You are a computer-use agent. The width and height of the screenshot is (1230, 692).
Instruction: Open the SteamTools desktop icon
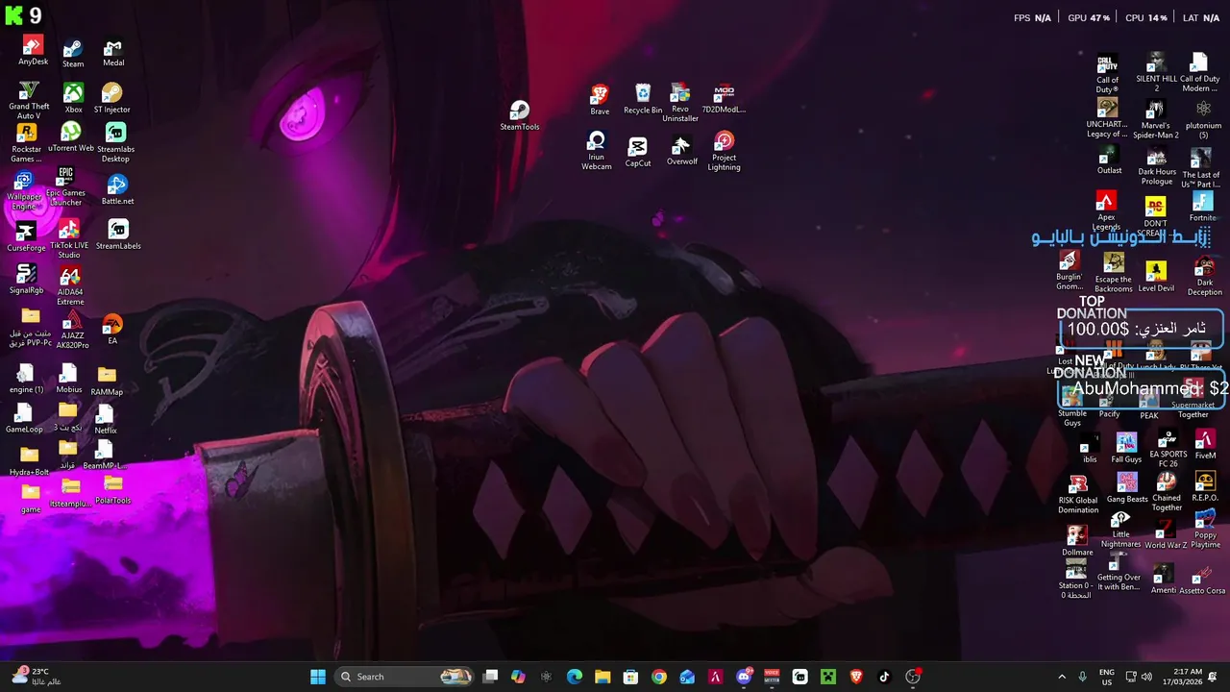(519, 115)
